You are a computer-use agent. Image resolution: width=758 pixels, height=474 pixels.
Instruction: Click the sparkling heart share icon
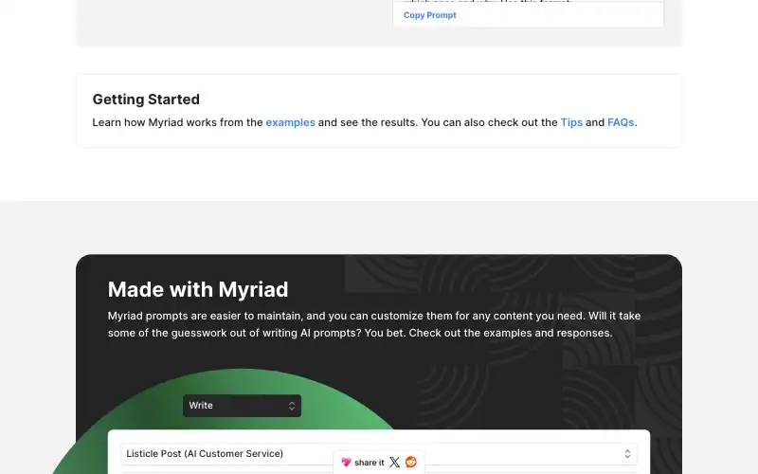[x=346, y=463]
